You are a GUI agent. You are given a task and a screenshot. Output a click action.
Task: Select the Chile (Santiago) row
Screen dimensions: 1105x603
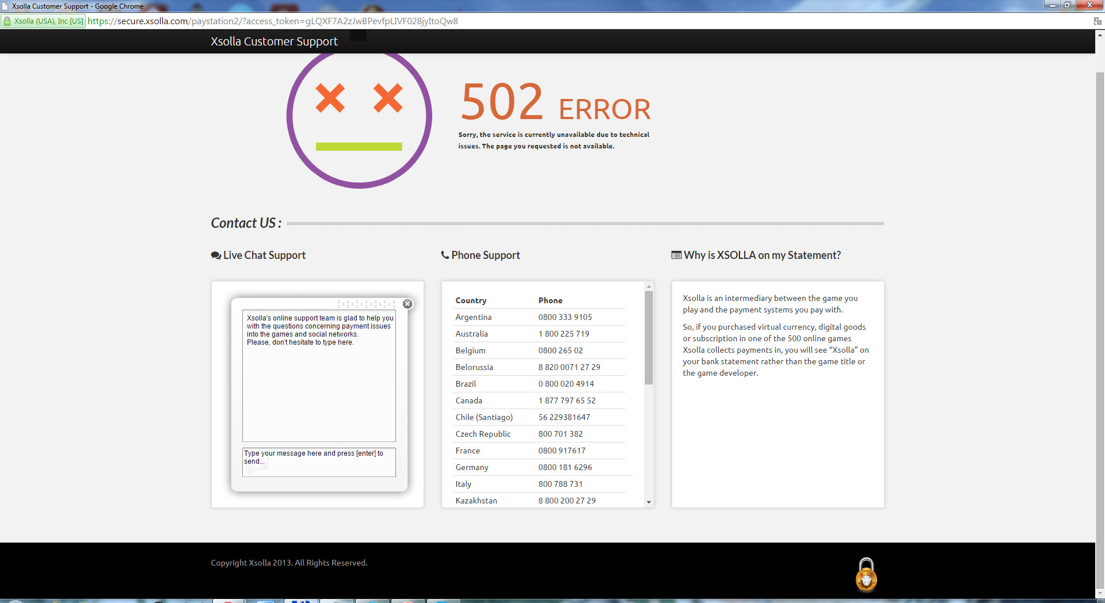click(540, 417)
